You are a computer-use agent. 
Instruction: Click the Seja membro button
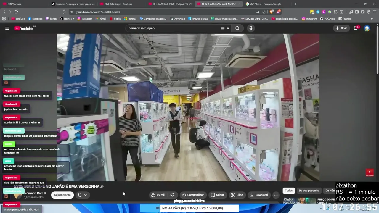62,195
